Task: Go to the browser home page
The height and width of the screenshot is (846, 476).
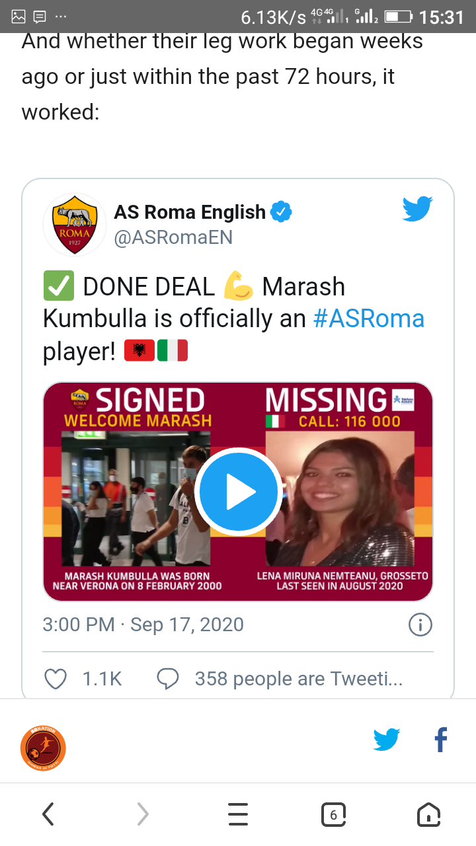Action: 428,814
